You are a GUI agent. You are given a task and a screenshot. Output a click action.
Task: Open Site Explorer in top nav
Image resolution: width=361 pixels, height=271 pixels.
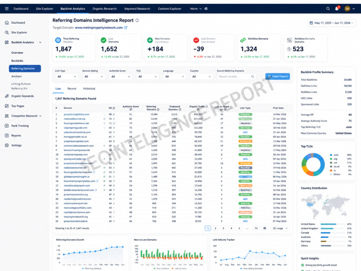click(x=44, y=9)
